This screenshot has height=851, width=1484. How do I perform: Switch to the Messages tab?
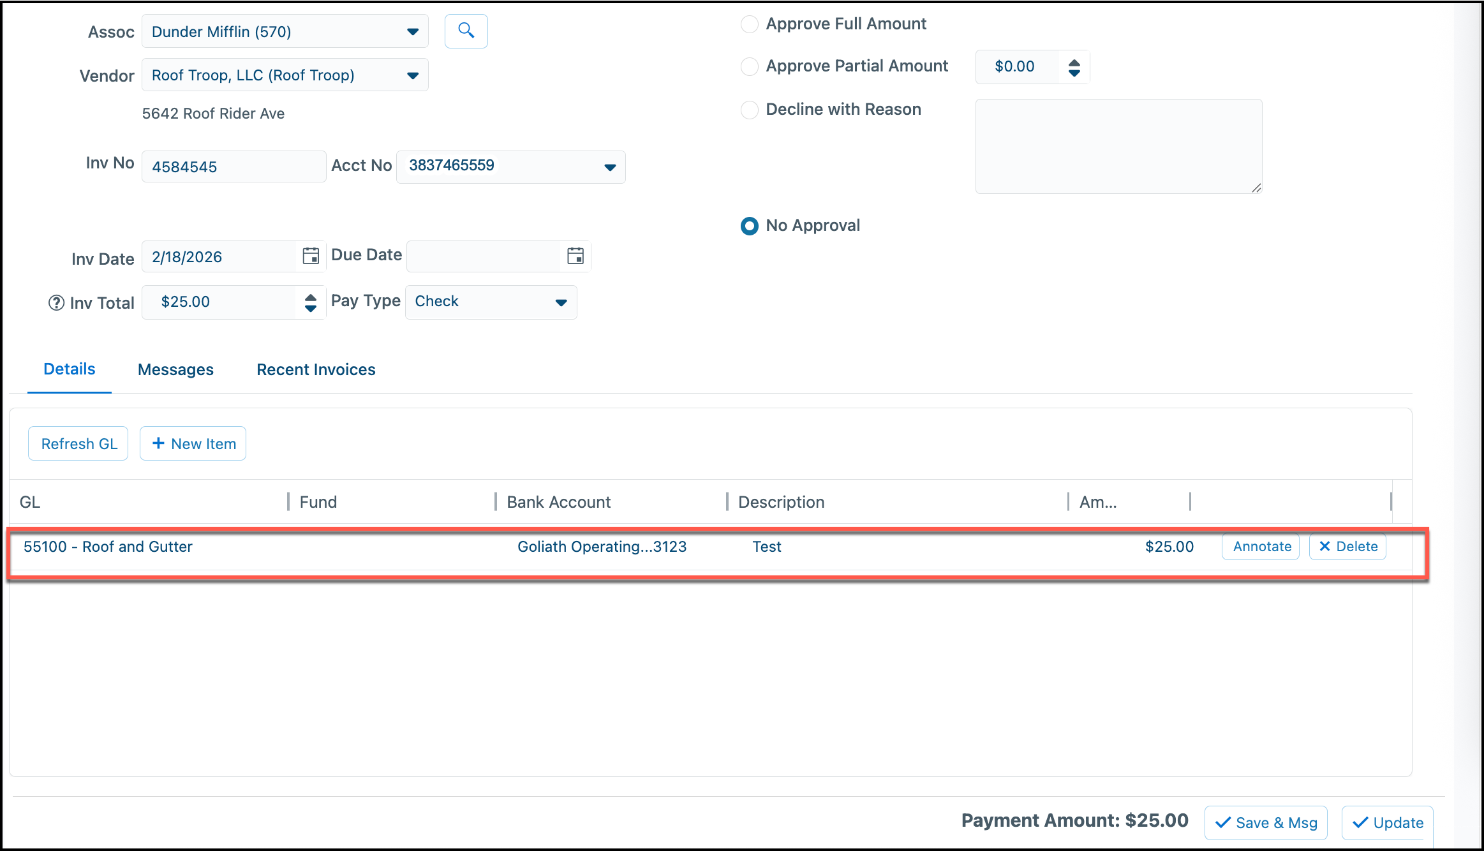point(175,370)
